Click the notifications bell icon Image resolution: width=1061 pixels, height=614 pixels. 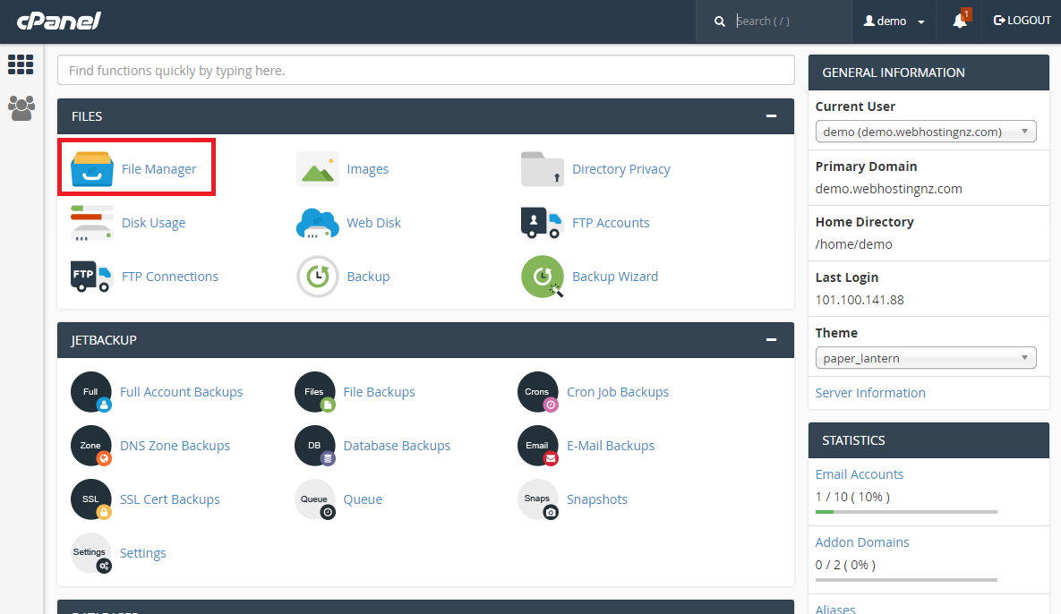959,21
